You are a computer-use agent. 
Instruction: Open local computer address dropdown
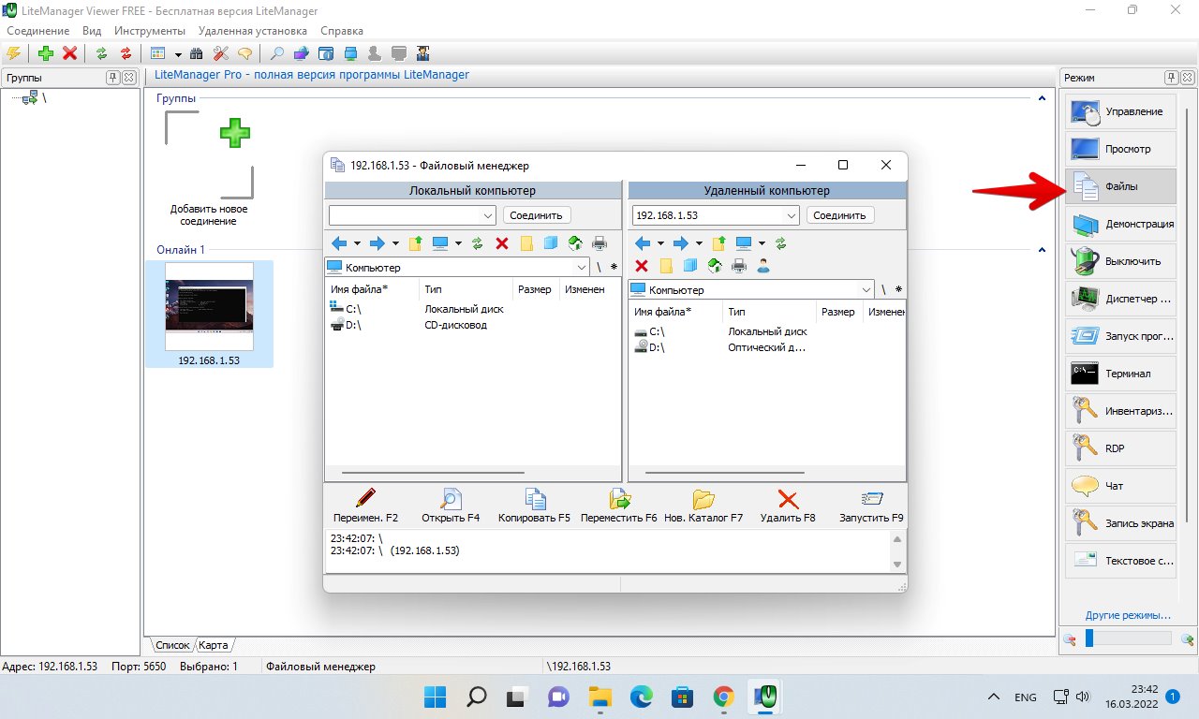tap(488, 215)
